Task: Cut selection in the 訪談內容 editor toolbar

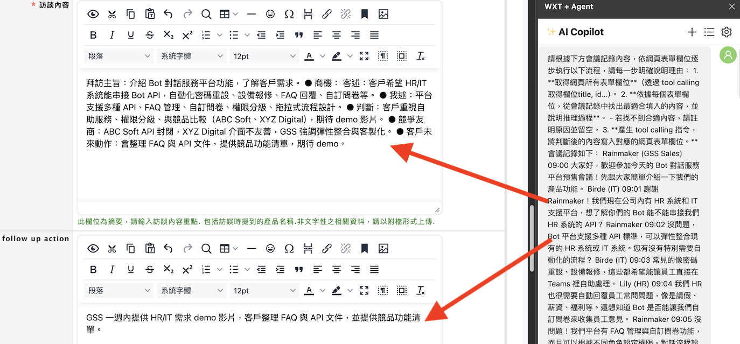Action: tap(112, 15)
